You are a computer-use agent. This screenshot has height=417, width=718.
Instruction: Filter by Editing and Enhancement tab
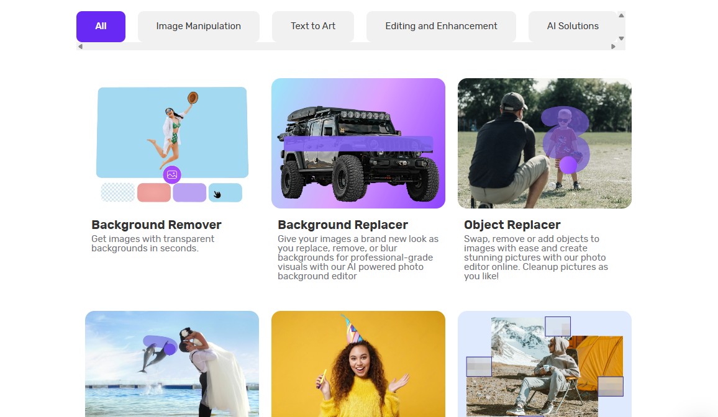(441, 26)
